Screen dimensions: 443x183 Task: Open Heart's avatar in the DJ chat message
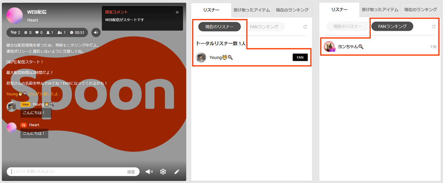(12, 127)
